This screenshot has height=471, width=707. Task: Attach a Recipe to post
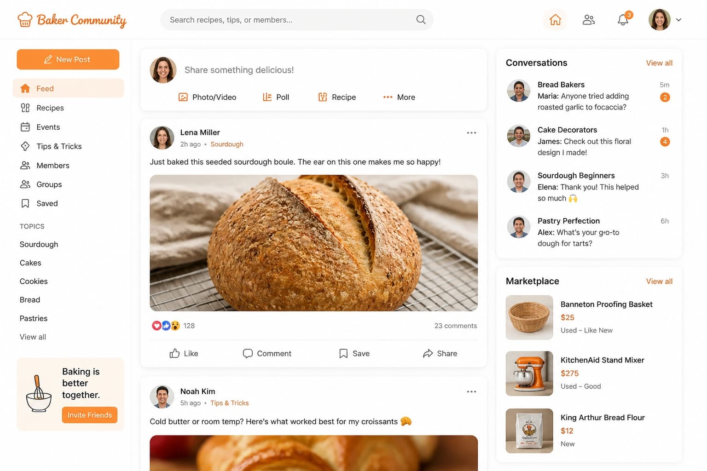[x=337, y=97]
